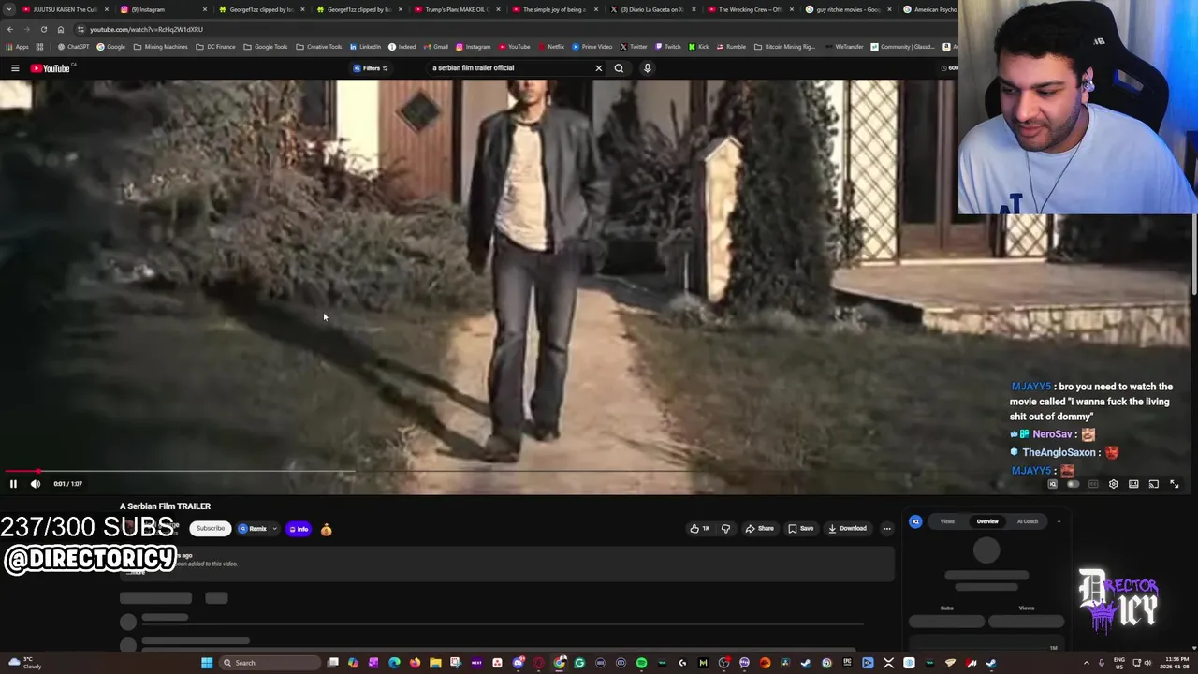Toggle closed captions in the player
This screenshot has width=1198, height=674.
tap(1093, 484)
